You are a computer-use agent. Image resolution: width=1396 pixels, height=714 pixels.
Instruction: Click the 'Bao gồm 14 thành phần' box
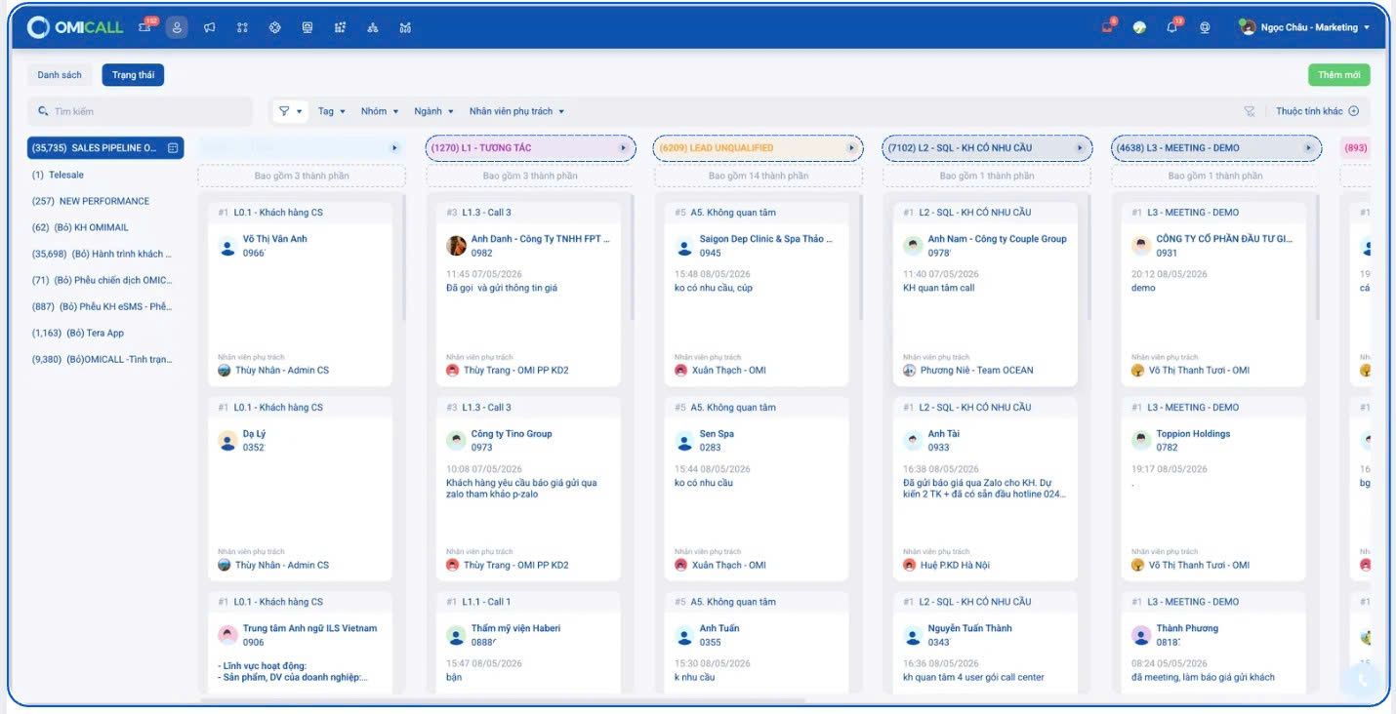coord(759,176)
